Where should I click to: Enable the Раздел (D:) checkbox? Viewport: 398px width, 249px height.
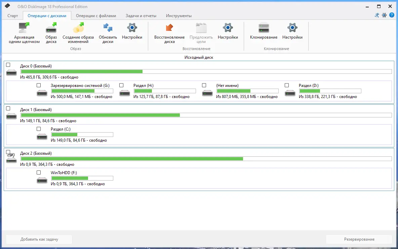coord(287,85)
